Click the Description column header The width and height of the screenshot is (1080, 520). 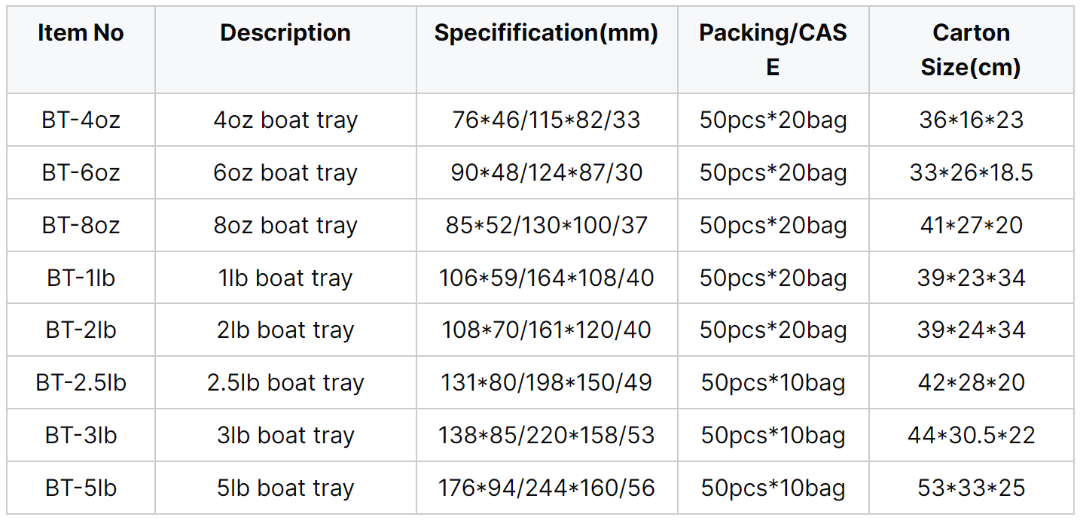click(285, 33)
